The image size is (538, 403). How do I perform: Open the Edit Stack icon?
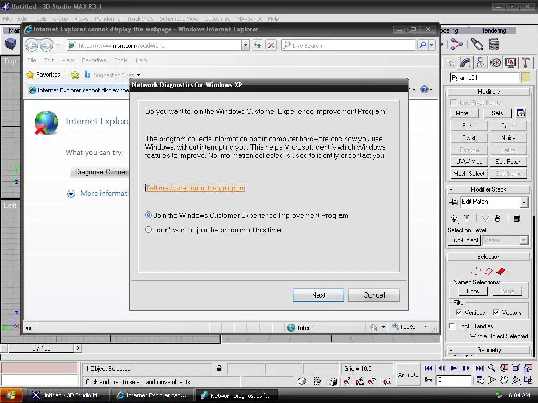517,219
